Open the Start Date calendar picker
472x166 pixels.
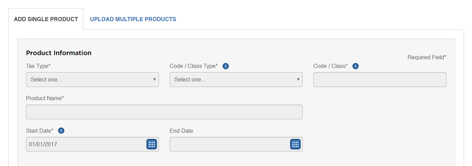point(152,144)
